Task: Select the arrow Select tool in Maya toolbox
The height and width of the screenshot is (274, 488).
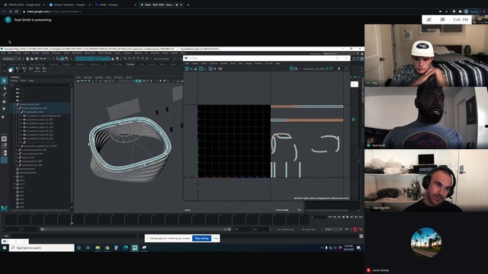Action: [4, 81]
